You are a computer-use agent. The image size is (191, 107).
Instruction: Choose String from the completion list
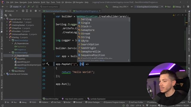(103, 37)
